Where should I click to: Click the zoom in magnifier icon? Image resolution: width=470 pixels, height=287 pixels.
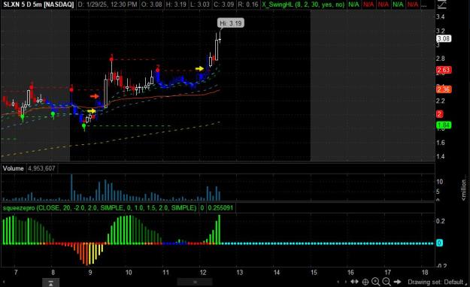(375, 282)
